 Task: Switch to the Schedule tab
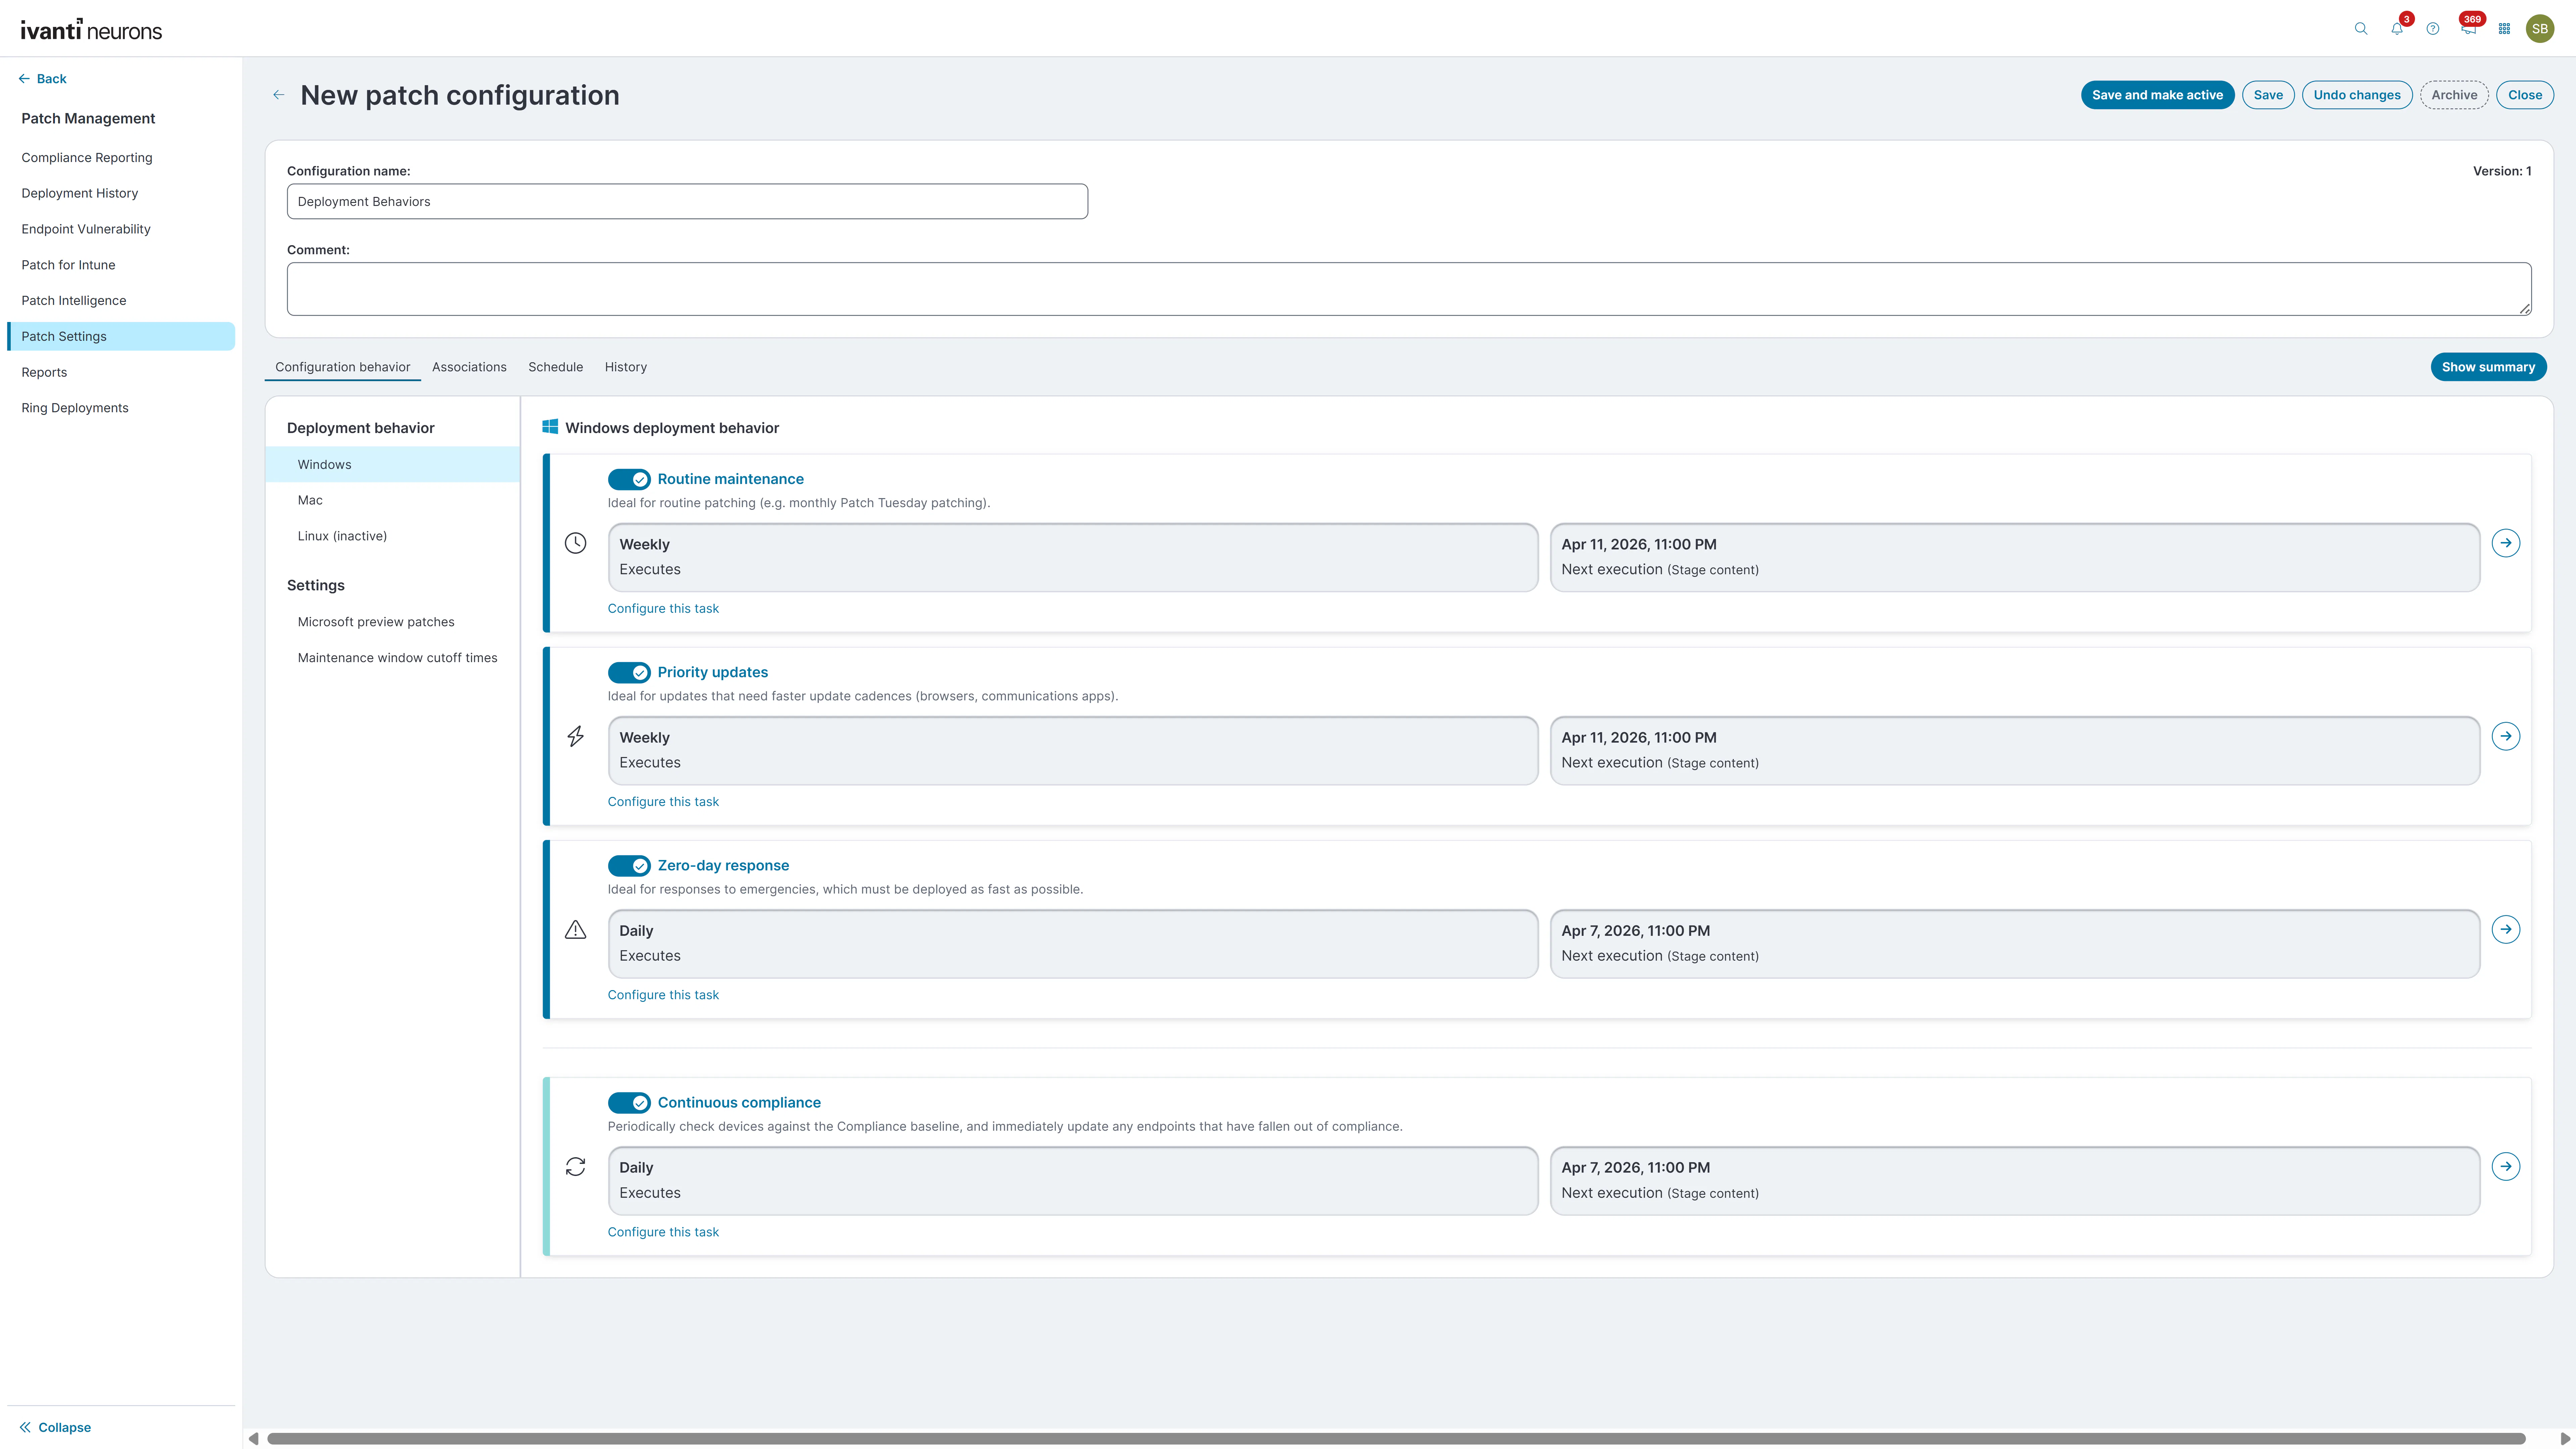pos(555,367)
